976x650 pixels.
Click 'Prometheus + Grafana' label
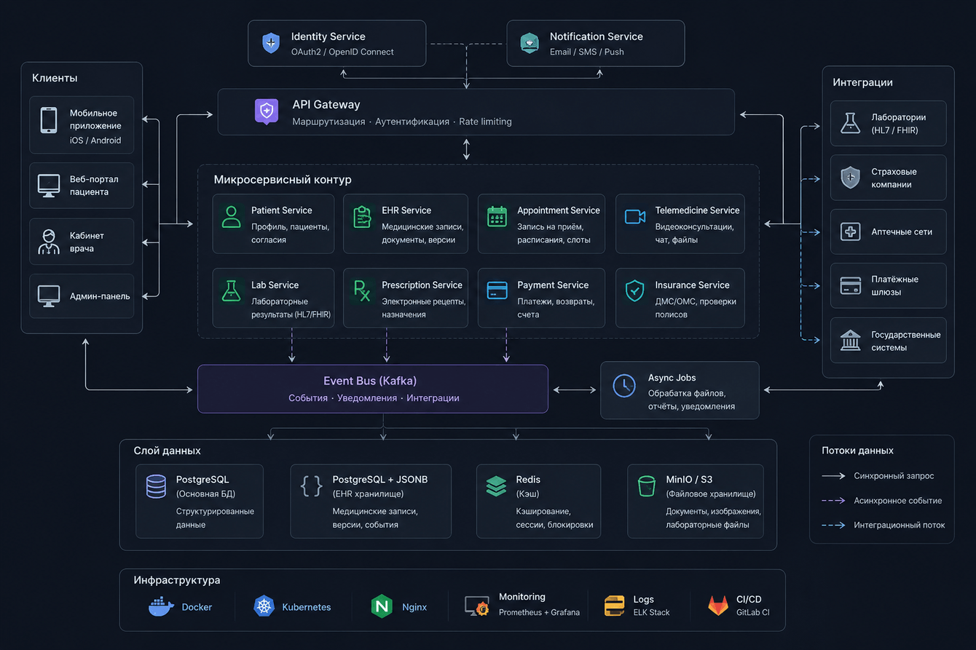pyautogui.click(x=539, y=612)
